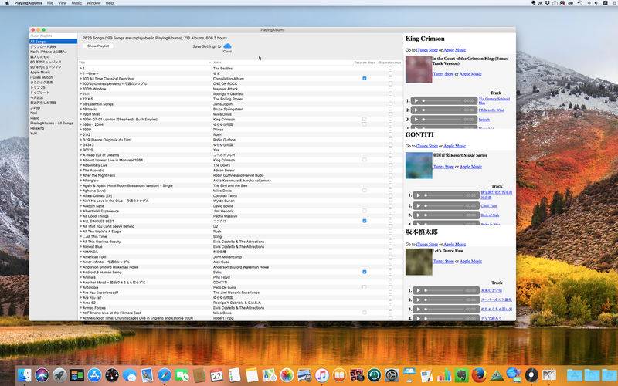Play track 1 of Let's Dance Raw
This screenshot has width=618, height=386.
418,290
